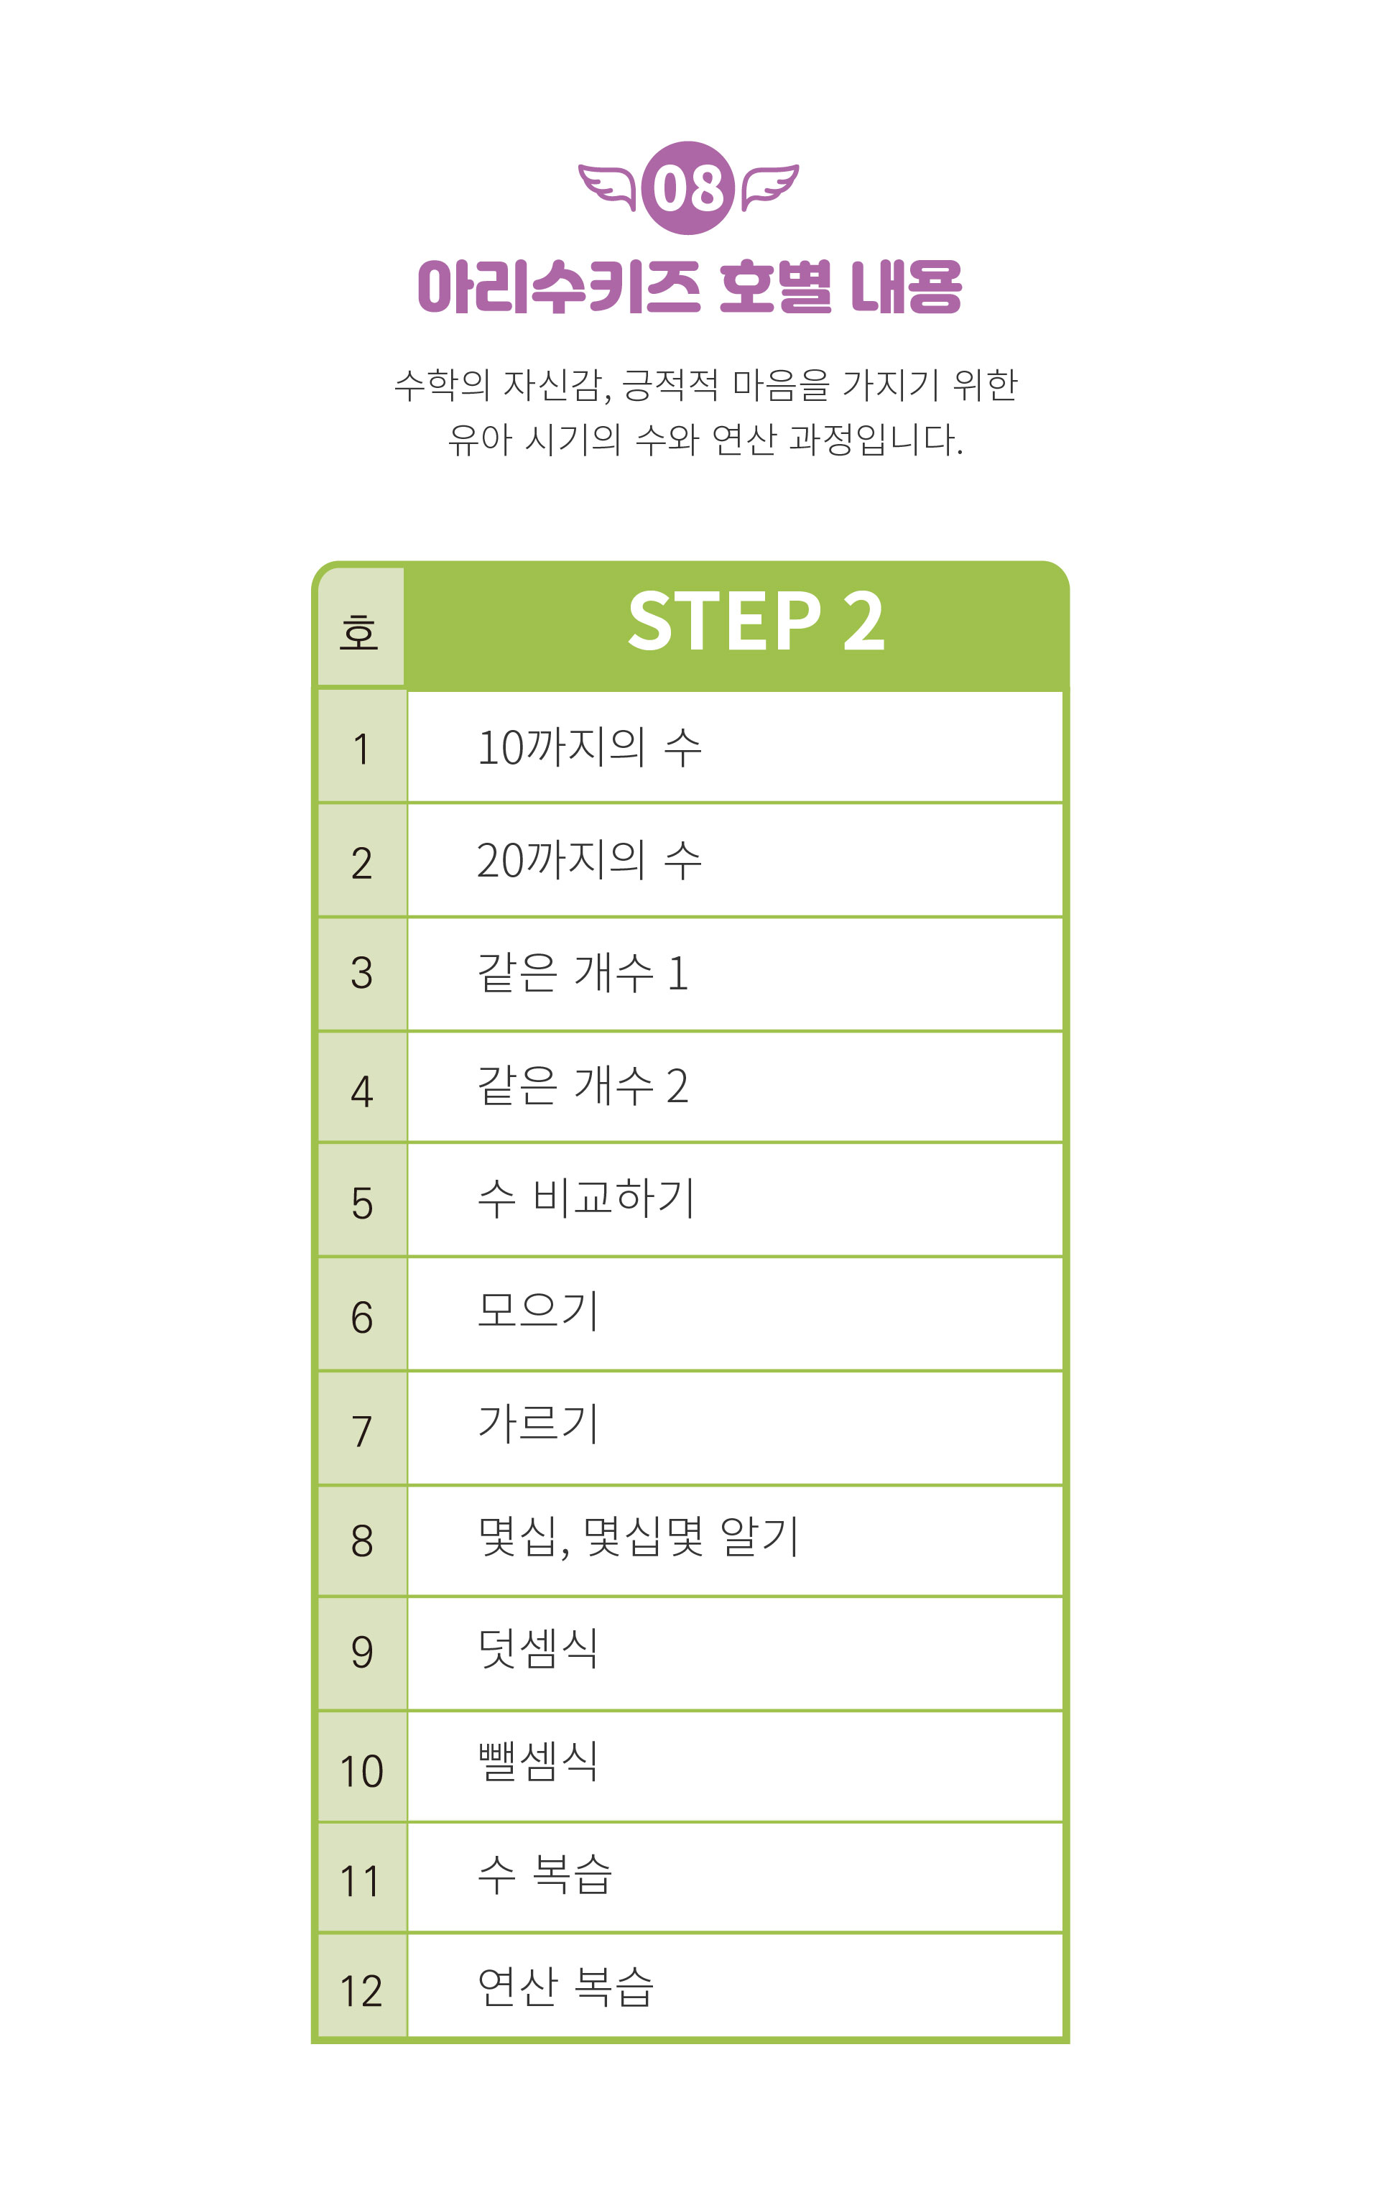The image size is (1380, 2190).
Task: Click the 모으기 row text
Action: pyautogui.click(x=538, y=1311)
